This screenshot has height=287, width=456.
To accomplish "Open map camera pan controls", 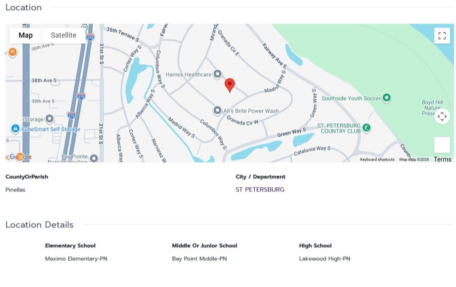I will pyautogui.click(x=442, y=116).
